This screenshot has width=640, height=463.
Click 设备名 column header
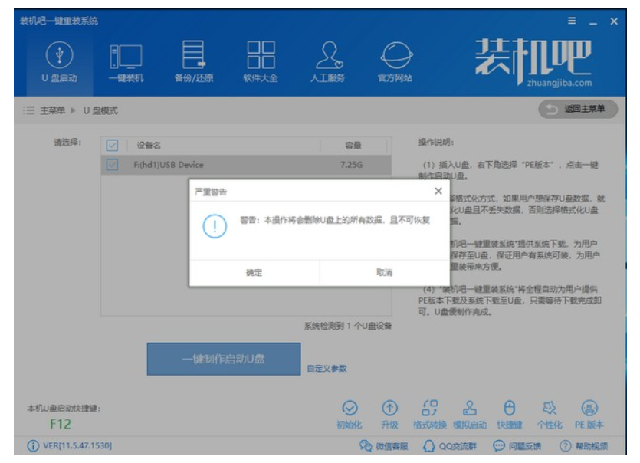tap(149, 146)
